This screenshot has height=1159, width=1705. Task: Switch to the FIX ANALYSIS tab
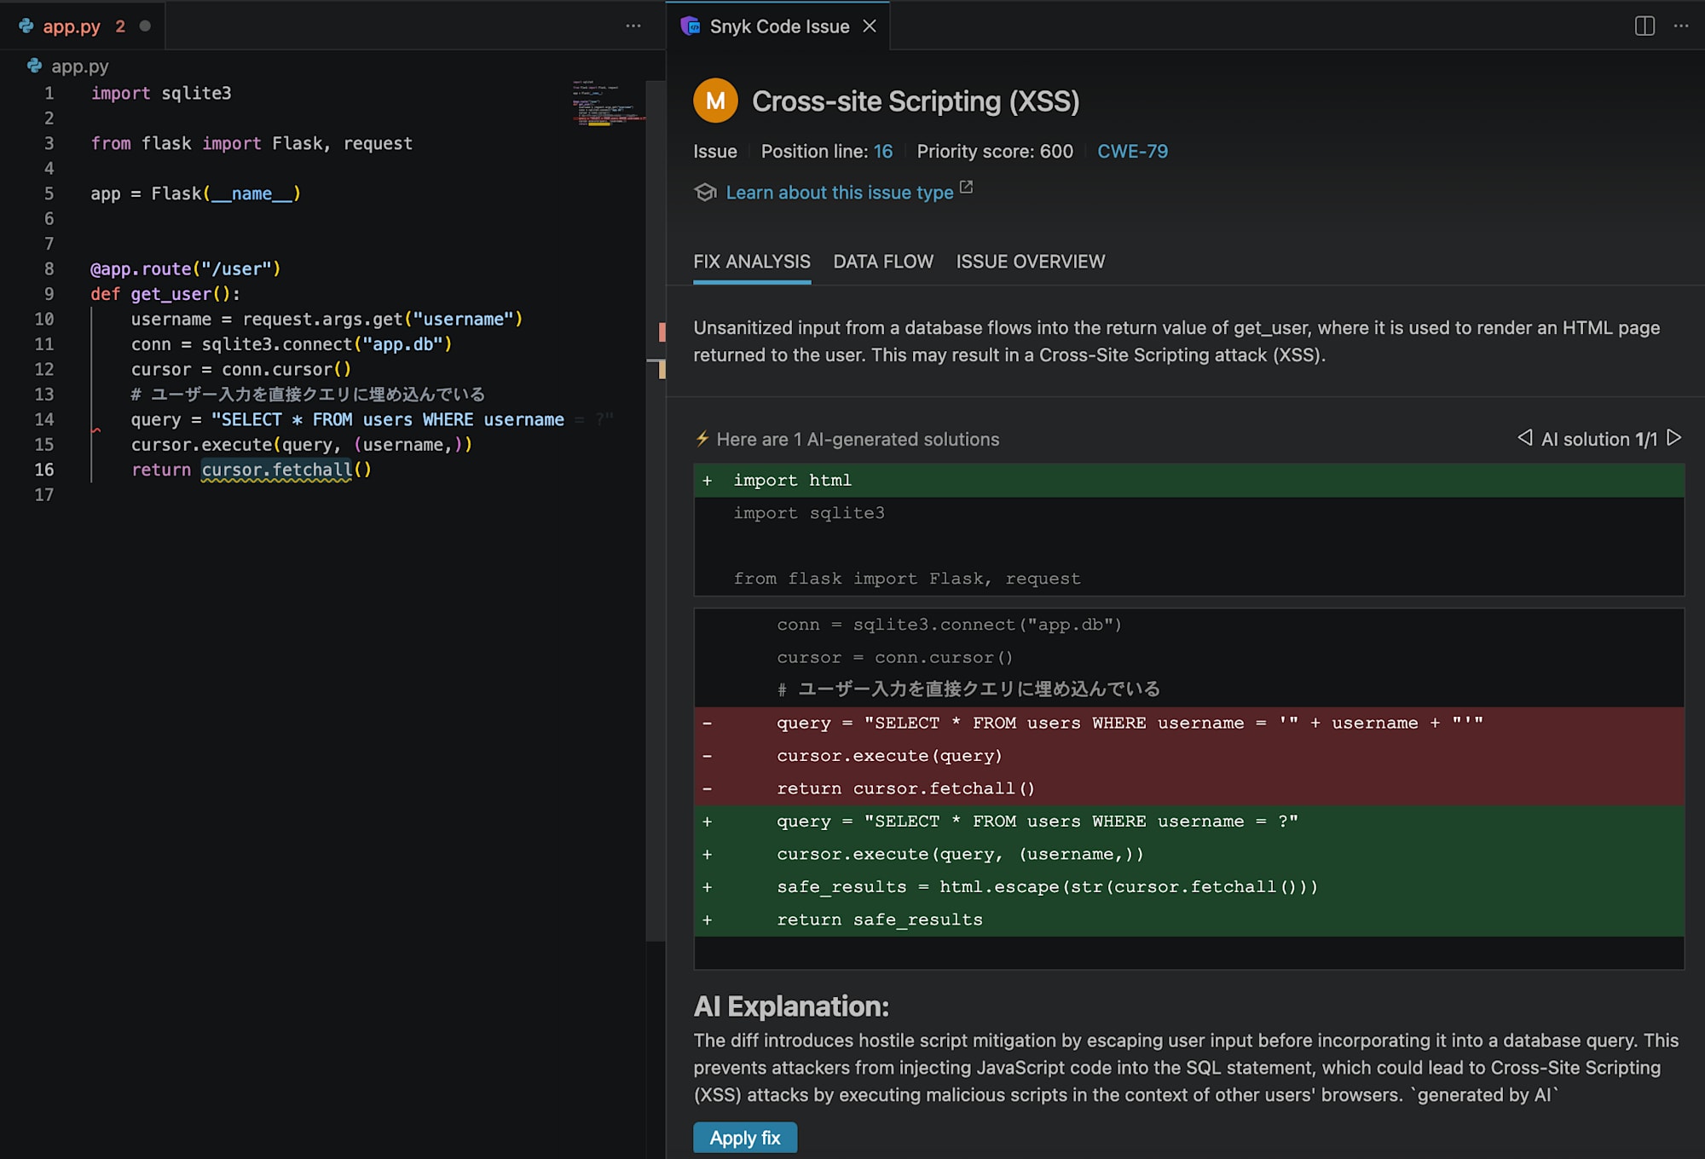click(x=751, y=262)
